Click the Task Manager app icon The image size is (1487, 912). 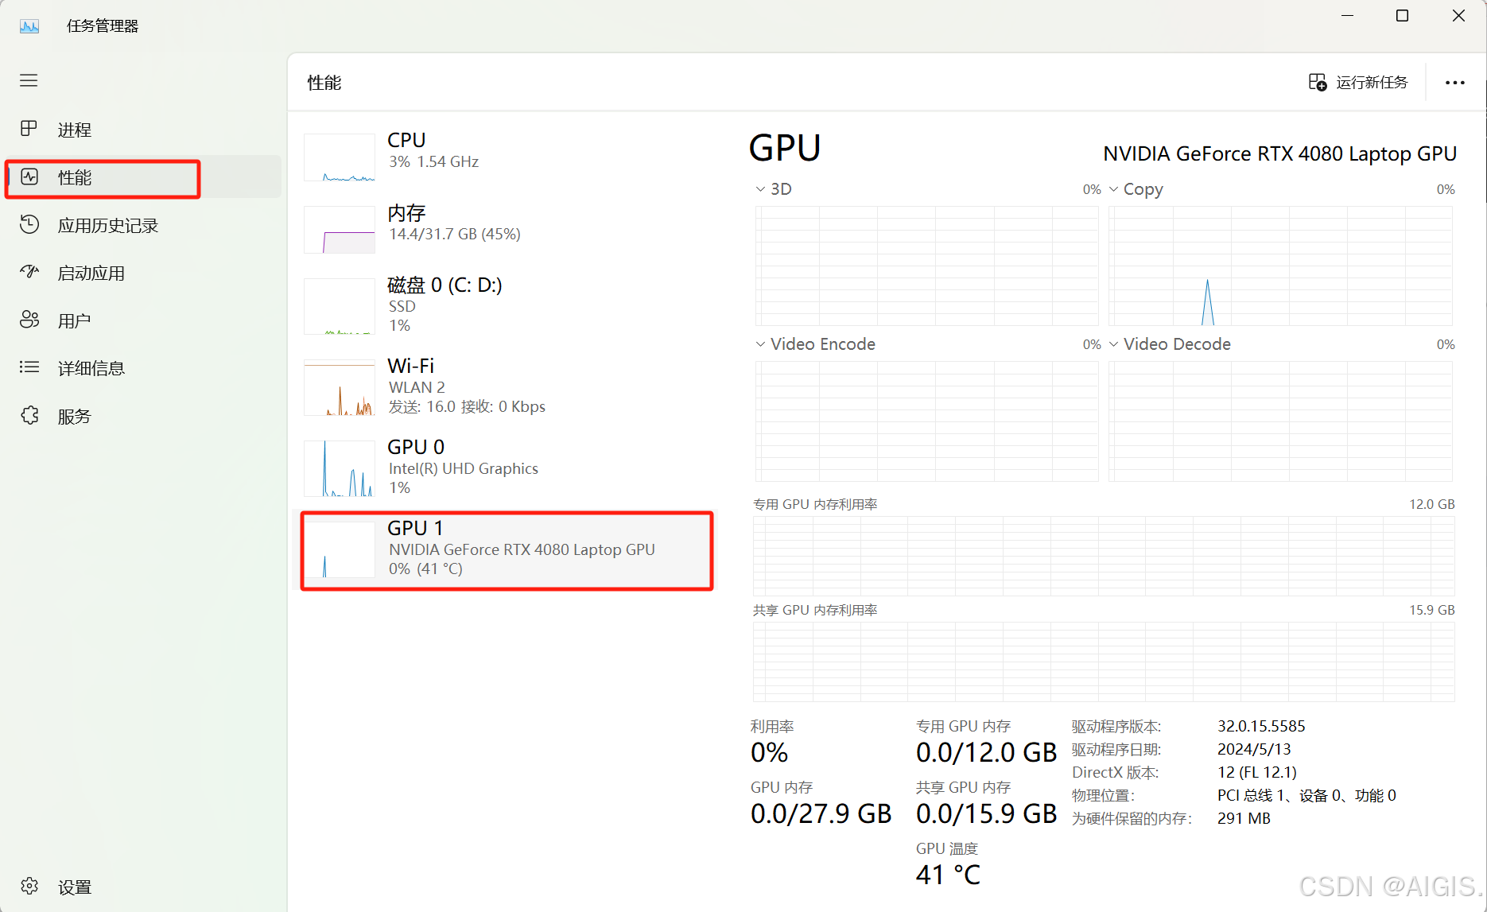tap(29, 26)
